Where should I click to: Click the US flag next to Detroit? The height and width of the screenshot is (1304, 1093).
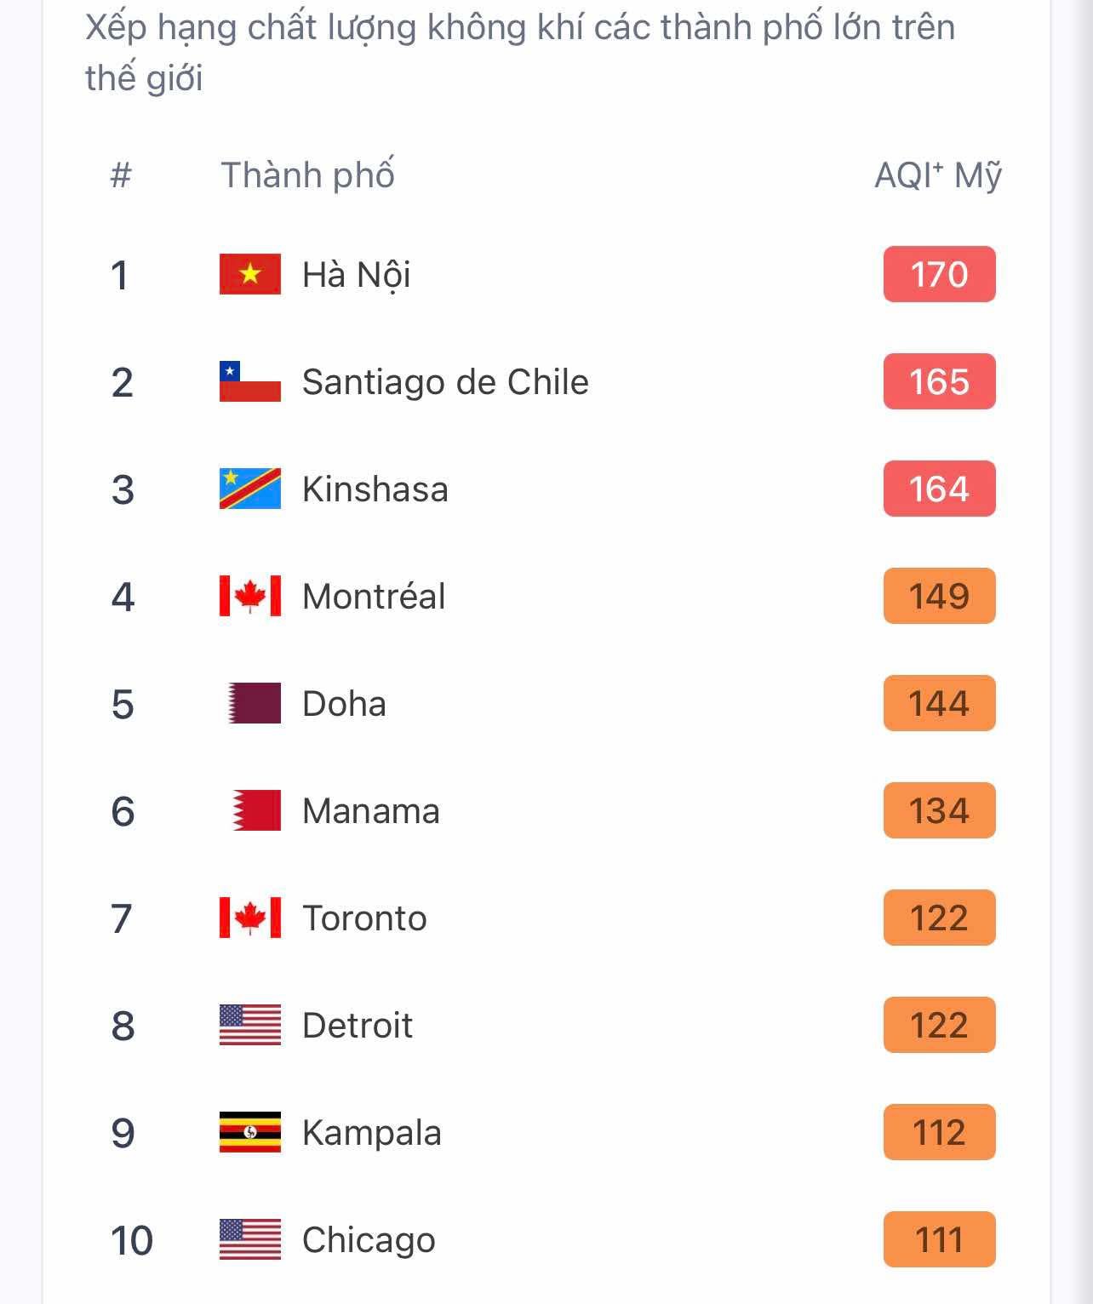249,1025
